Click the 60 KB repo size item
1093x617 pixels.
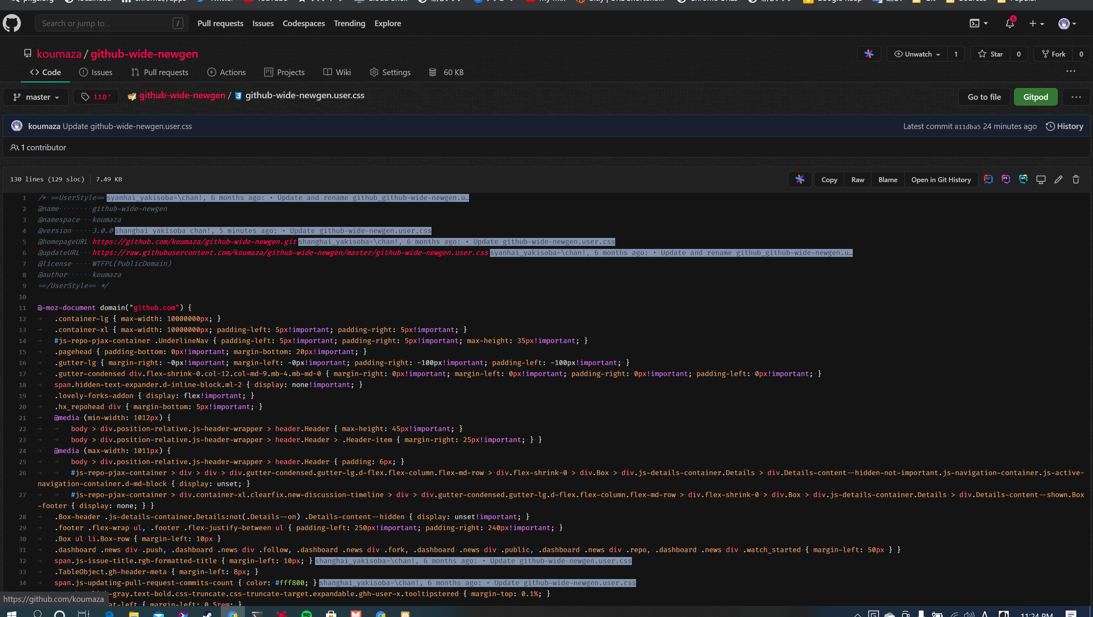446,72
